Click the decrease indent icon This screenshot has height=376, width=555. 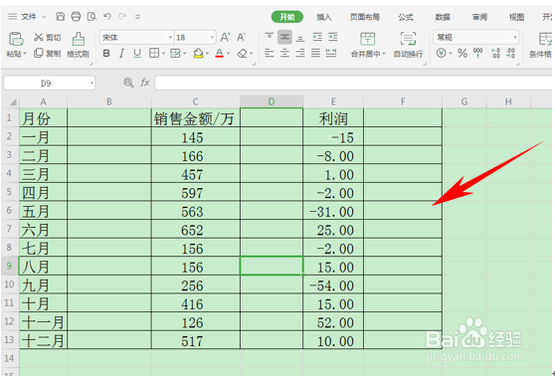pyautogui.click(x=317, y=37)
